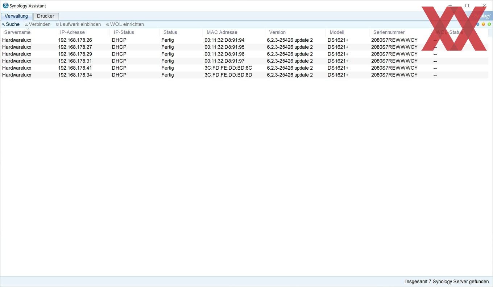The width and height of the screenshot is (493, 287).
Task: Click MAC address 00:11:32:D8:91:95
Action: pyautogui.click(x=224, y=47)
